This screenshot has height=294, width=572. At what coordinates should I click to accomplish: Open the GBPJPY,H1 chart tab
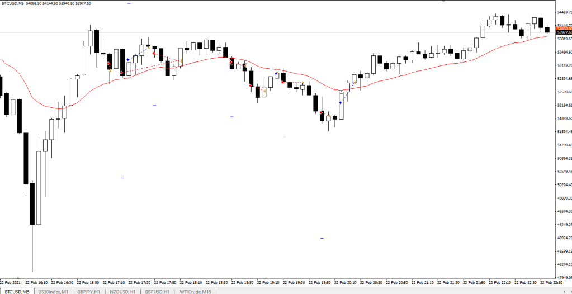[89, 291]
